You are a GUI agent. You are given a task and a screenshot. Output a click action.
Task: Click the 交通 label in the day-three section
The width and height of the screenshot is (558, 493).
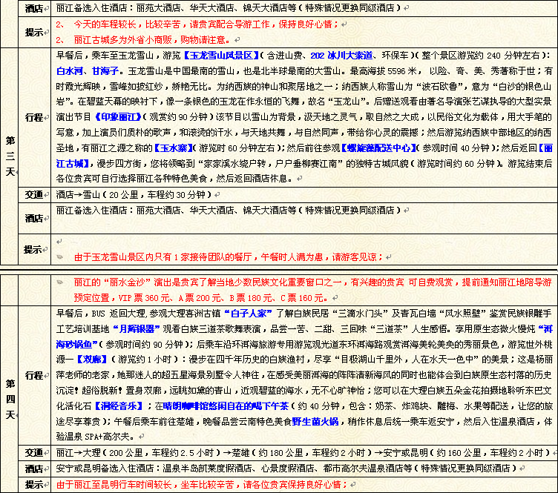(x=34, y=195)
